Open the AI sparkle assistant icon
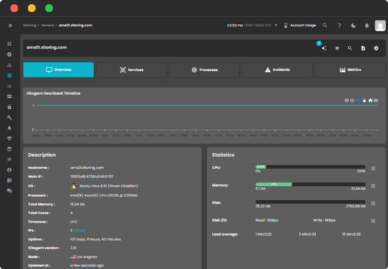The width and height of the screenshot is (388, 269). [x=324, y=48]
